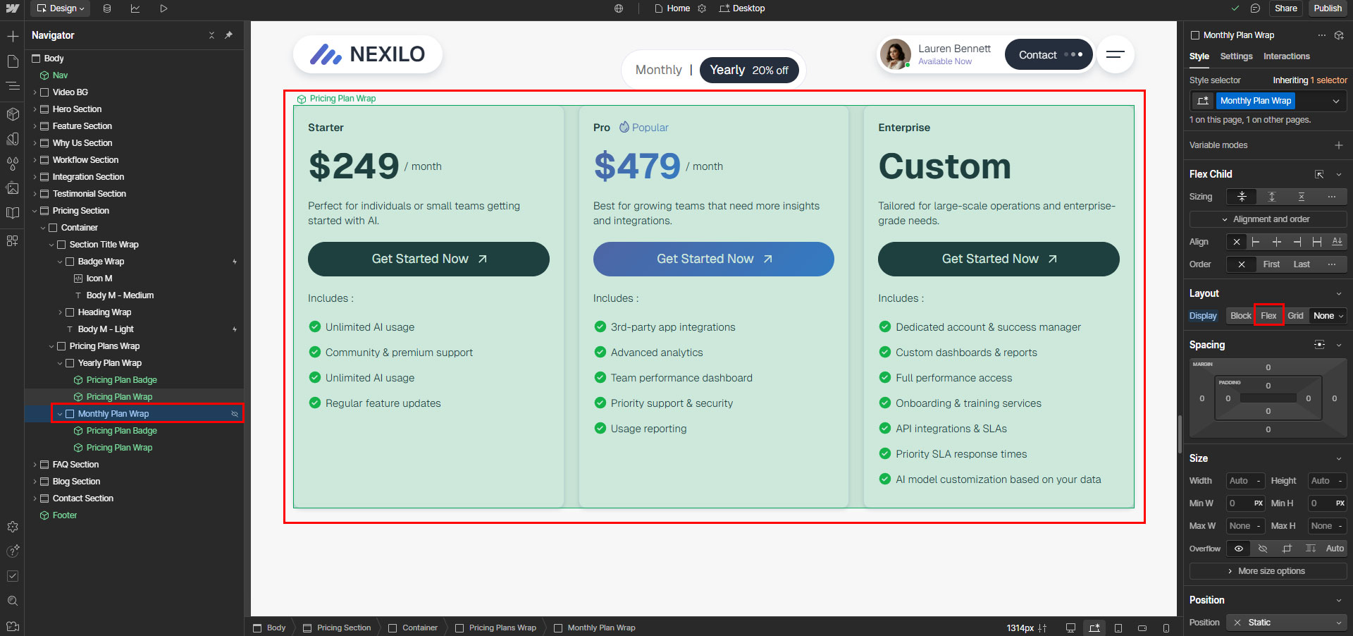The width and height of the screenshot is (1353, 636).
Task: Add a variable mode with plus icon
Action: pos(1338,145)
